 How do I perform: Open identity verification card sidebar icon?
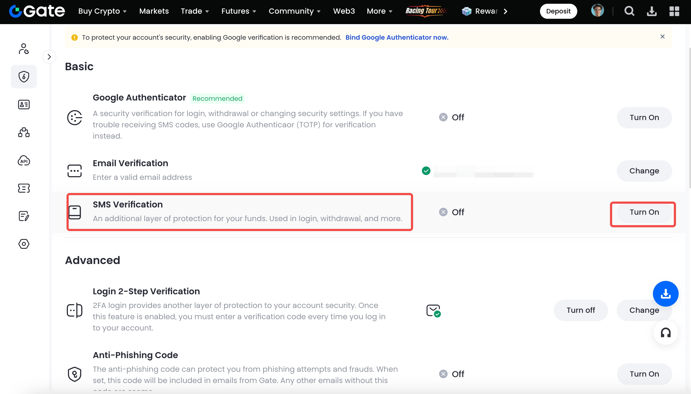click(x=24, y=105)
